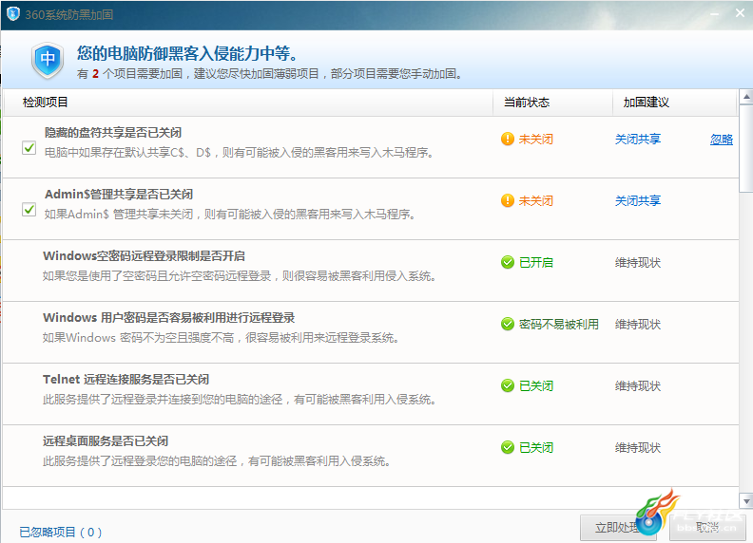This screenshot has width=753, height=543.
Task: Click the 立即处理 button
Action: (619, 528)
